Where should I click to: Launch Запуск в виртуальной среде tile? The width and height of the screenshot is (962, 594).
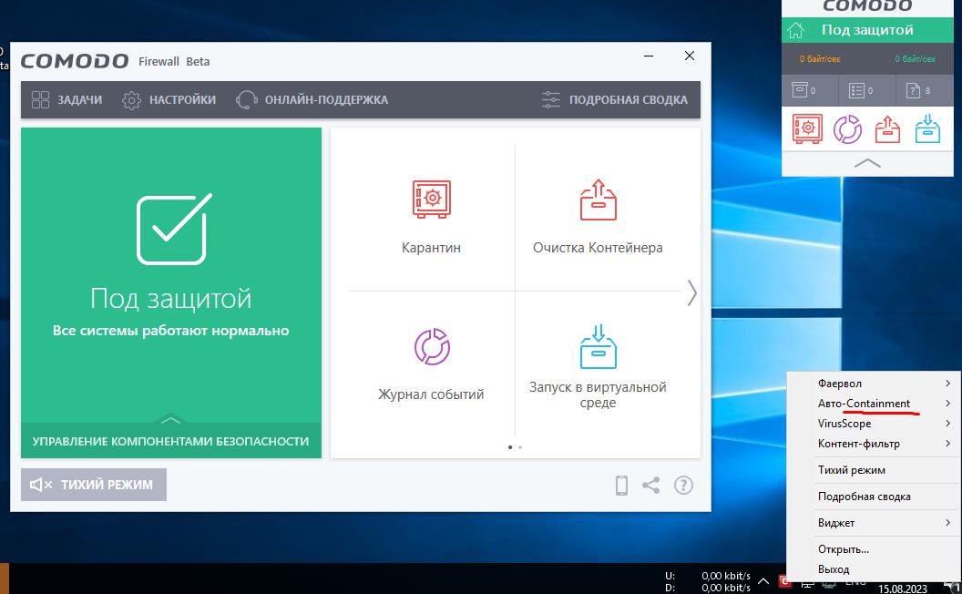(x=598, y=366)
